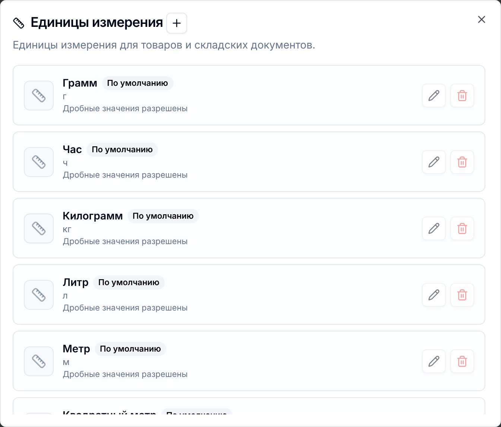Add a new unit with the plus button

[x=177, y=23]
